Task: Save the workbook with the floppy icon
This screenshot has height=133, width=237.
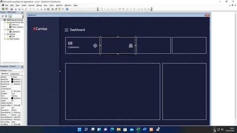Action: pos(11,9)
